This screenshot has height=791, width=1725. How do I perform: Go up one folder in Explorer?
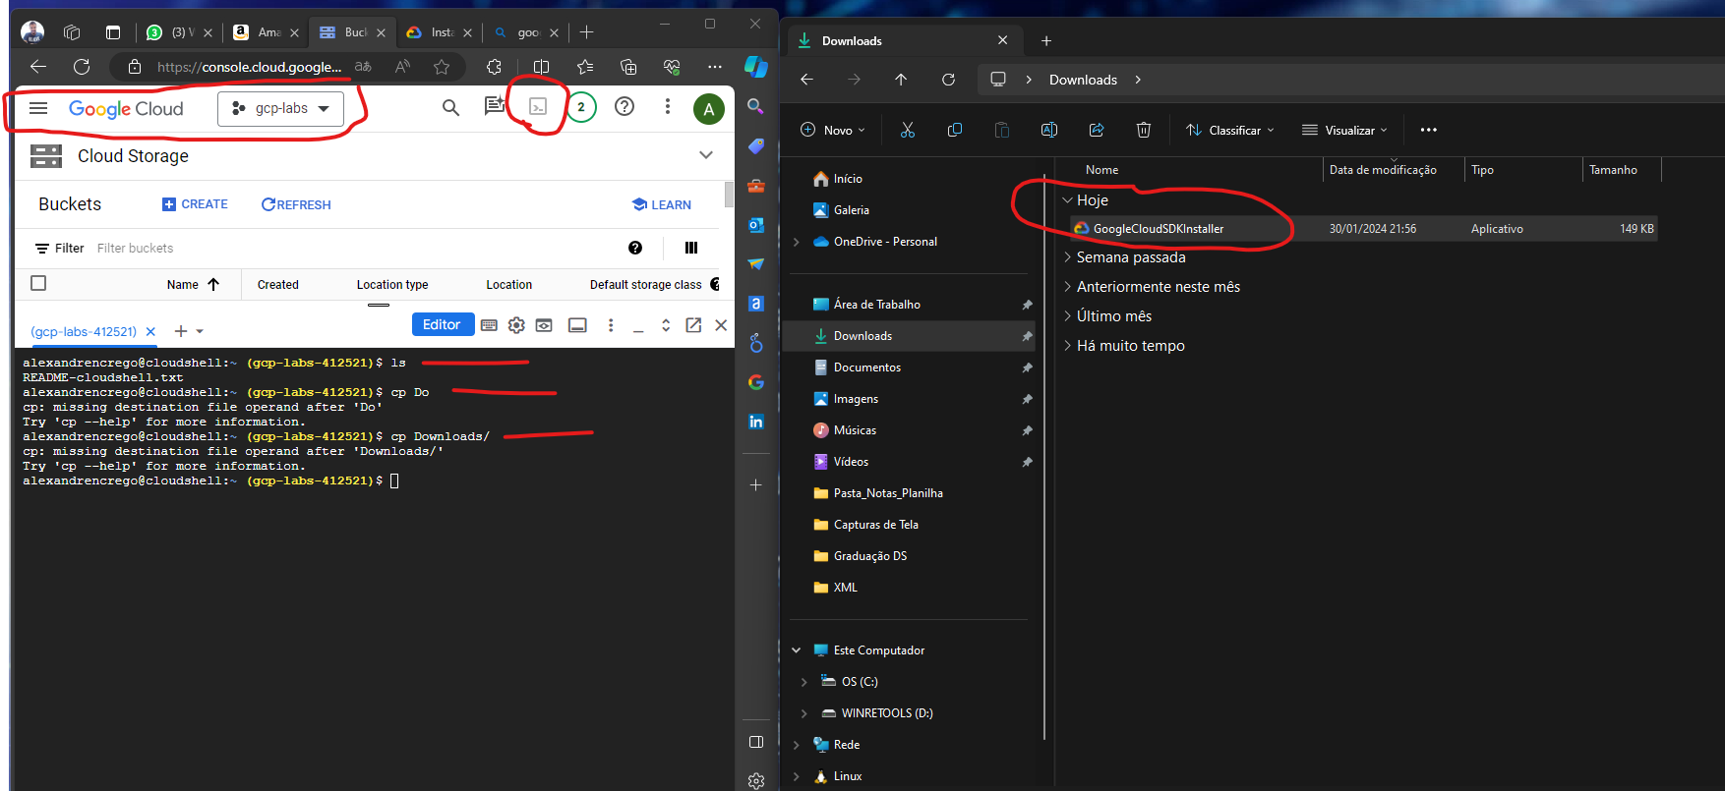tap(901, 80)
